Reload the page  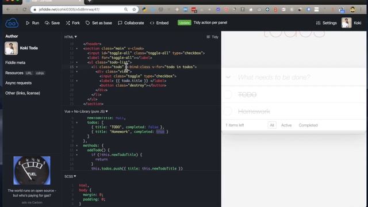click(x=25, y=9)
